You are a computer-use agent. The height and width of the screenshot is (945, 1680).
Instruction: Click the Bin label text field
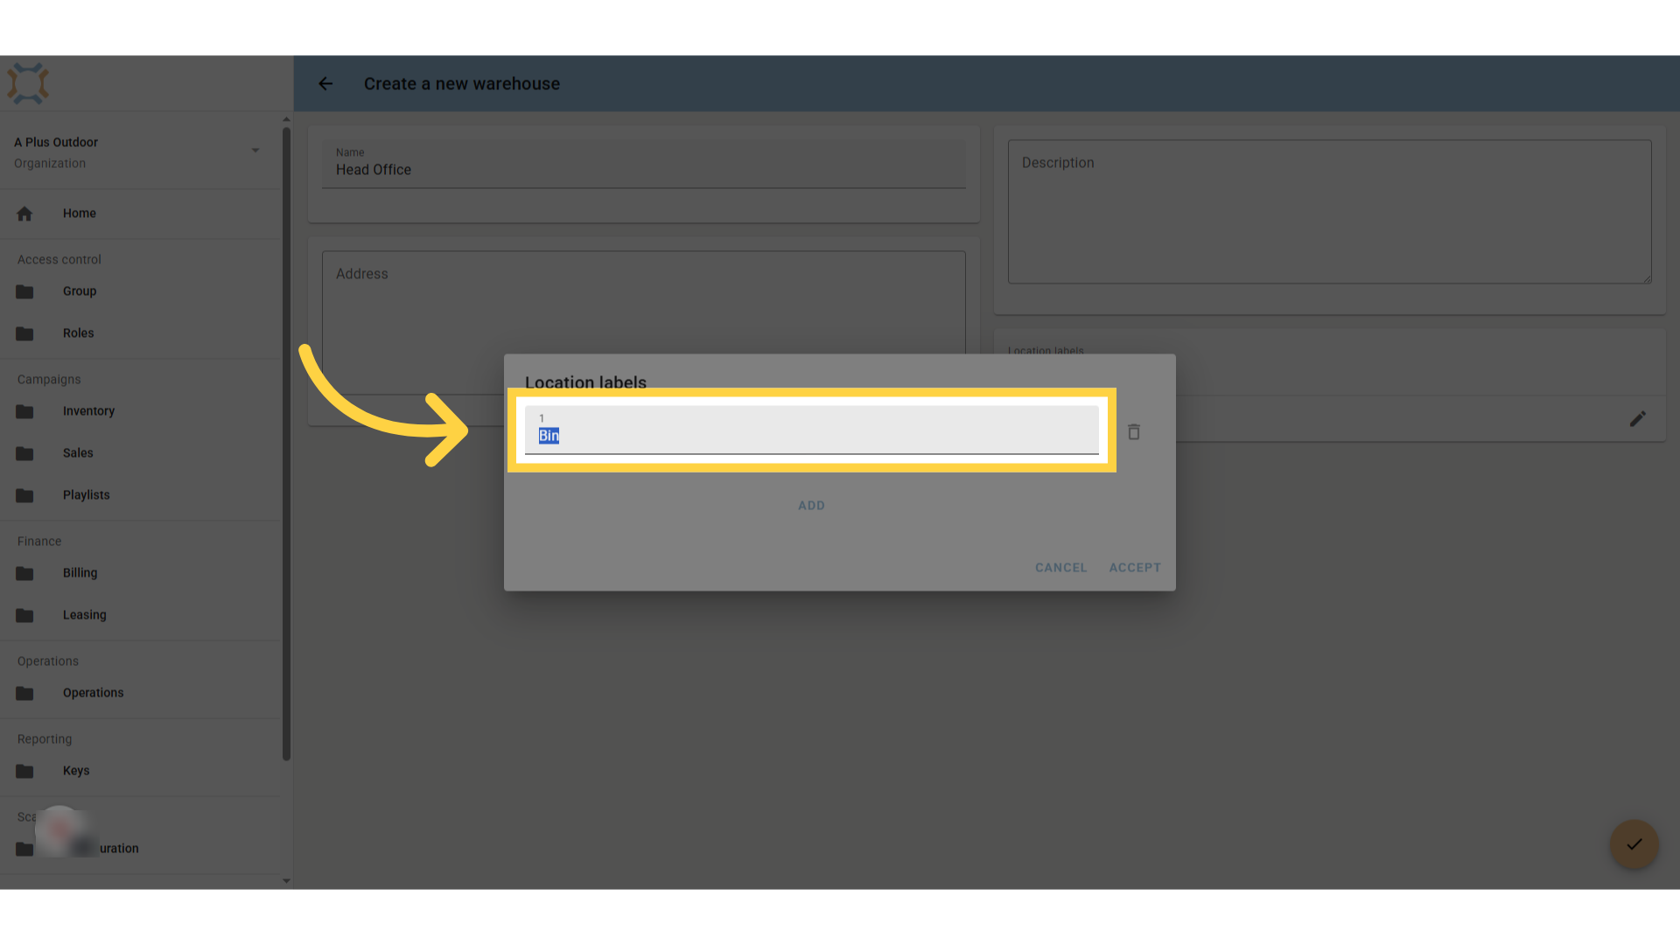coord(811,430)
